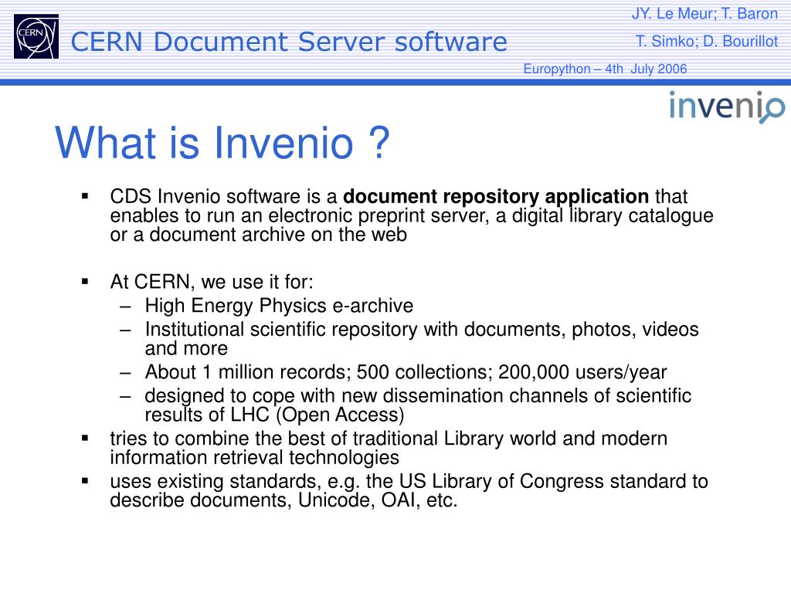Image resolution: width=791 pixels, height=593 pixels.
Task: Click the phrase 'results of LHC (Open Access)'
Action: click(x=274, y=415)
